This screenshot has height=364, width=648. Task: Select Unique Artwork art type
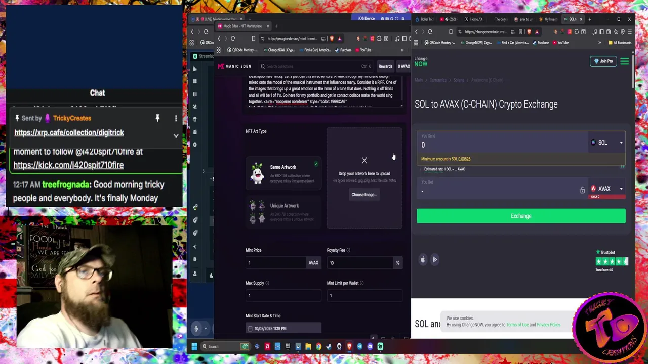[x=283, y=211]
